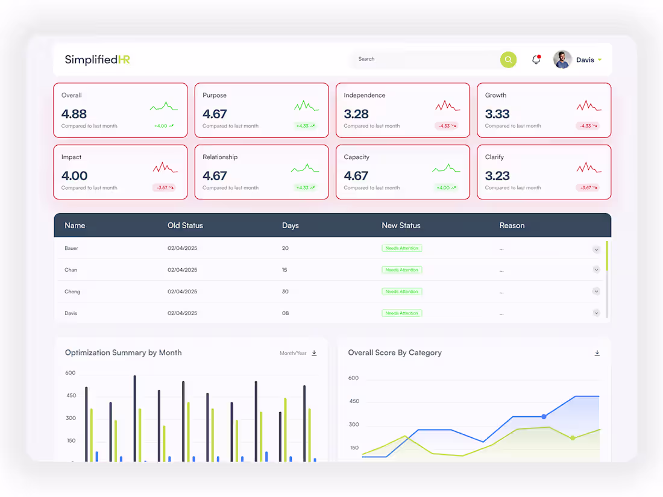Open the Independence score card
Image resolution: width=663 pixels, height=497 pixels.
[x=403, y=110]
